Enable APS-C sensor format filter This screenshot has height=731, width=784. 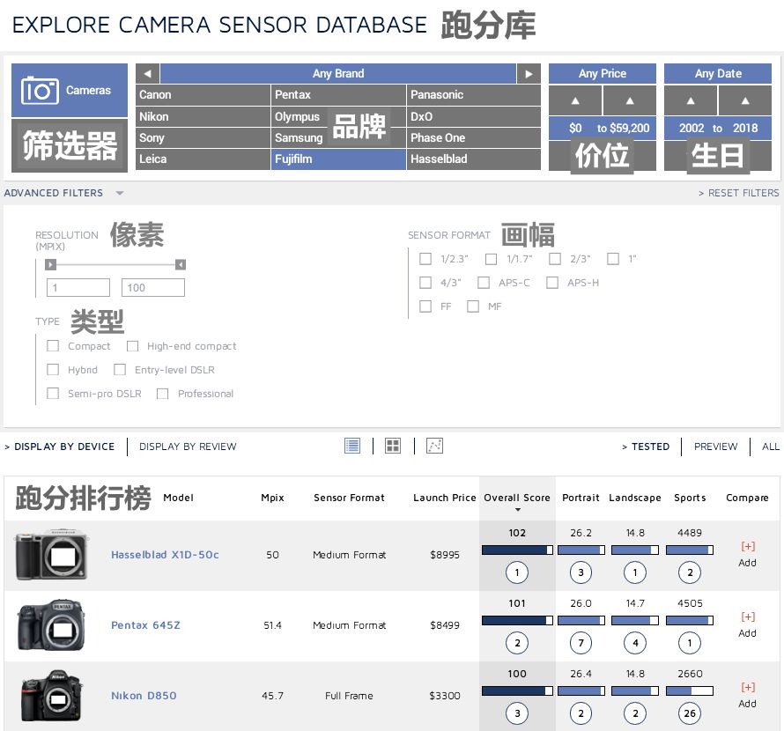point(484,283)
